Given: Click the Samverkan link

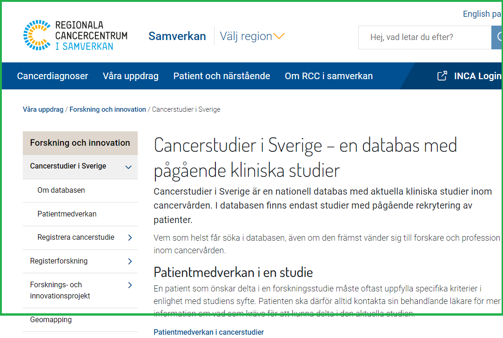Looking at the screenshot, I should coord(177,35).
